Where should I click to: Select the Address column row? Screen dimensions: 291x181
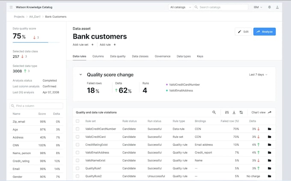[x=36, y=137]
